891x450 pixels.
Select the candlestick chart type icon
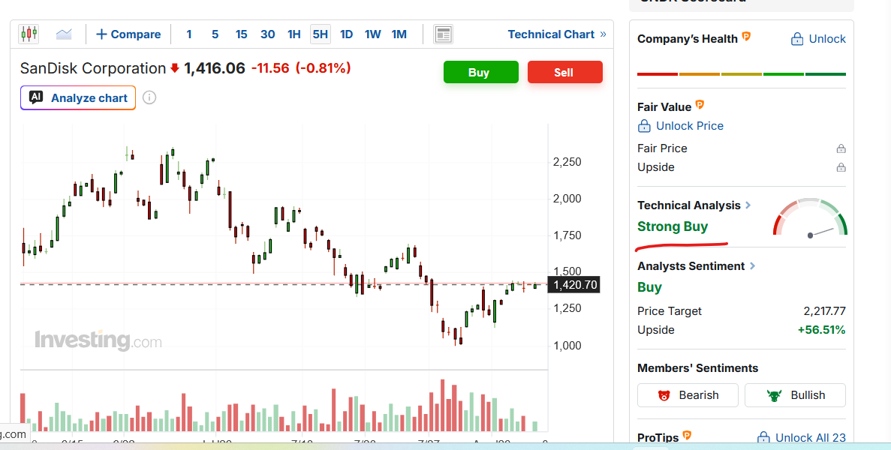29,34
